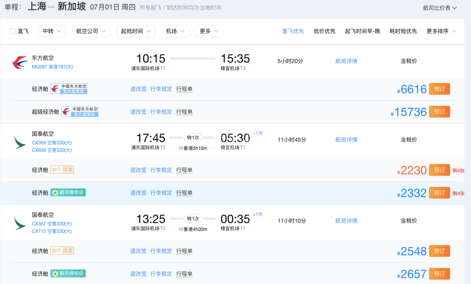
Task: Click the Cathay Pacific logo for CX369
Action: pos(20,142)
